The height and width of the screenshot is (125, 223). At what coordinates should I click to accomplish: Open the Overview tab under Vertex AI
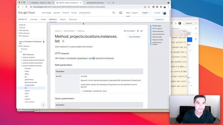(34, 19)
